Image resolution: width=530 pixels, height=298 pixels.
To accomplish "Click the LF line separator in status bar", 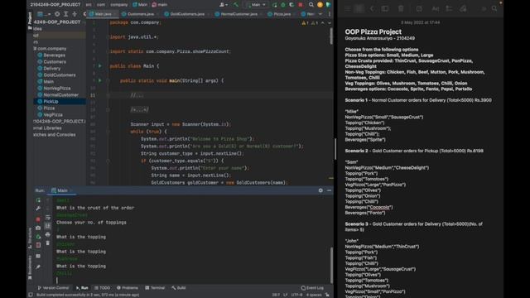I will [x=285, y=295].
